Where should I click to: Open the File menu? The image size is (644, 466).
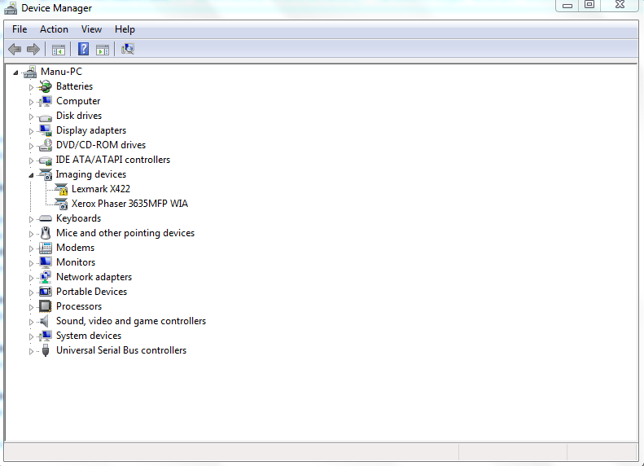pos(20,29)
